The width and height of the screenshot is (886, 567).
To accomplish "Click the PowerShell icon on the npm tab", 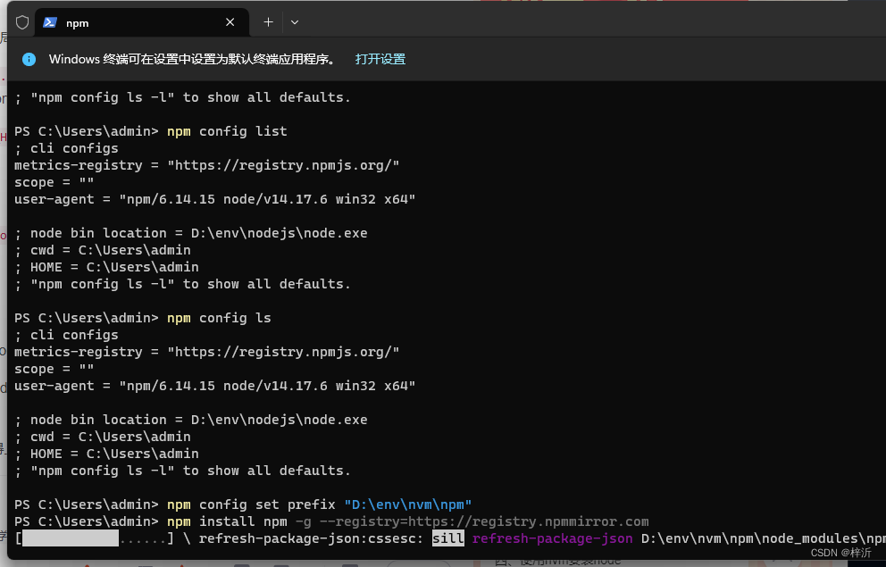I will tap(49, 22).
